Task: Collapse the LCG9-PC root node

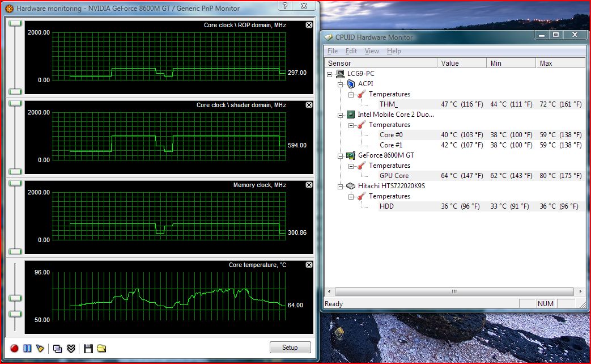Action: click(x=329, y=74)
